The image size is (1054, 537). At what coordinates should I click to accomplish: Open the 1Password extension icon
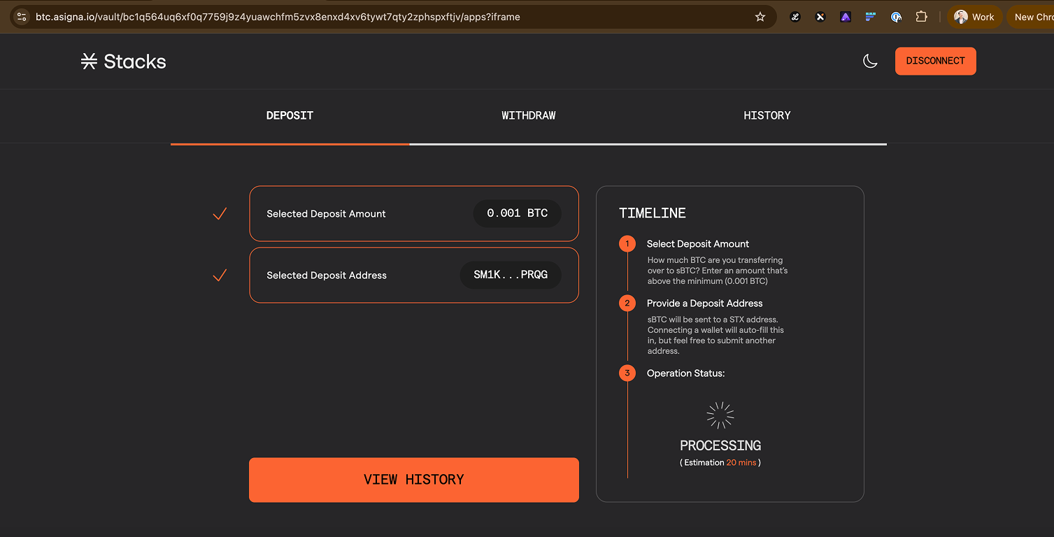(x=896, y=17)
